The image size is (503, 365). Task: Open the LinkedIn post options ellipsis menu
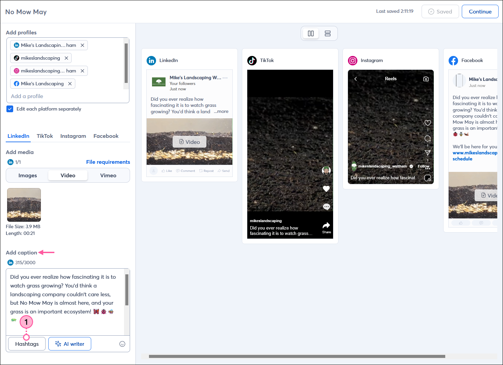pyautogui.click(x=224, y=77)
